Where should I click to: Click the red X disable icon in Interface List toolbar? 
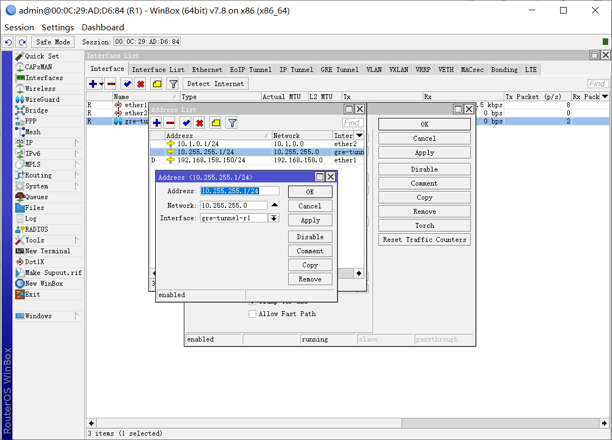[141, 84]
